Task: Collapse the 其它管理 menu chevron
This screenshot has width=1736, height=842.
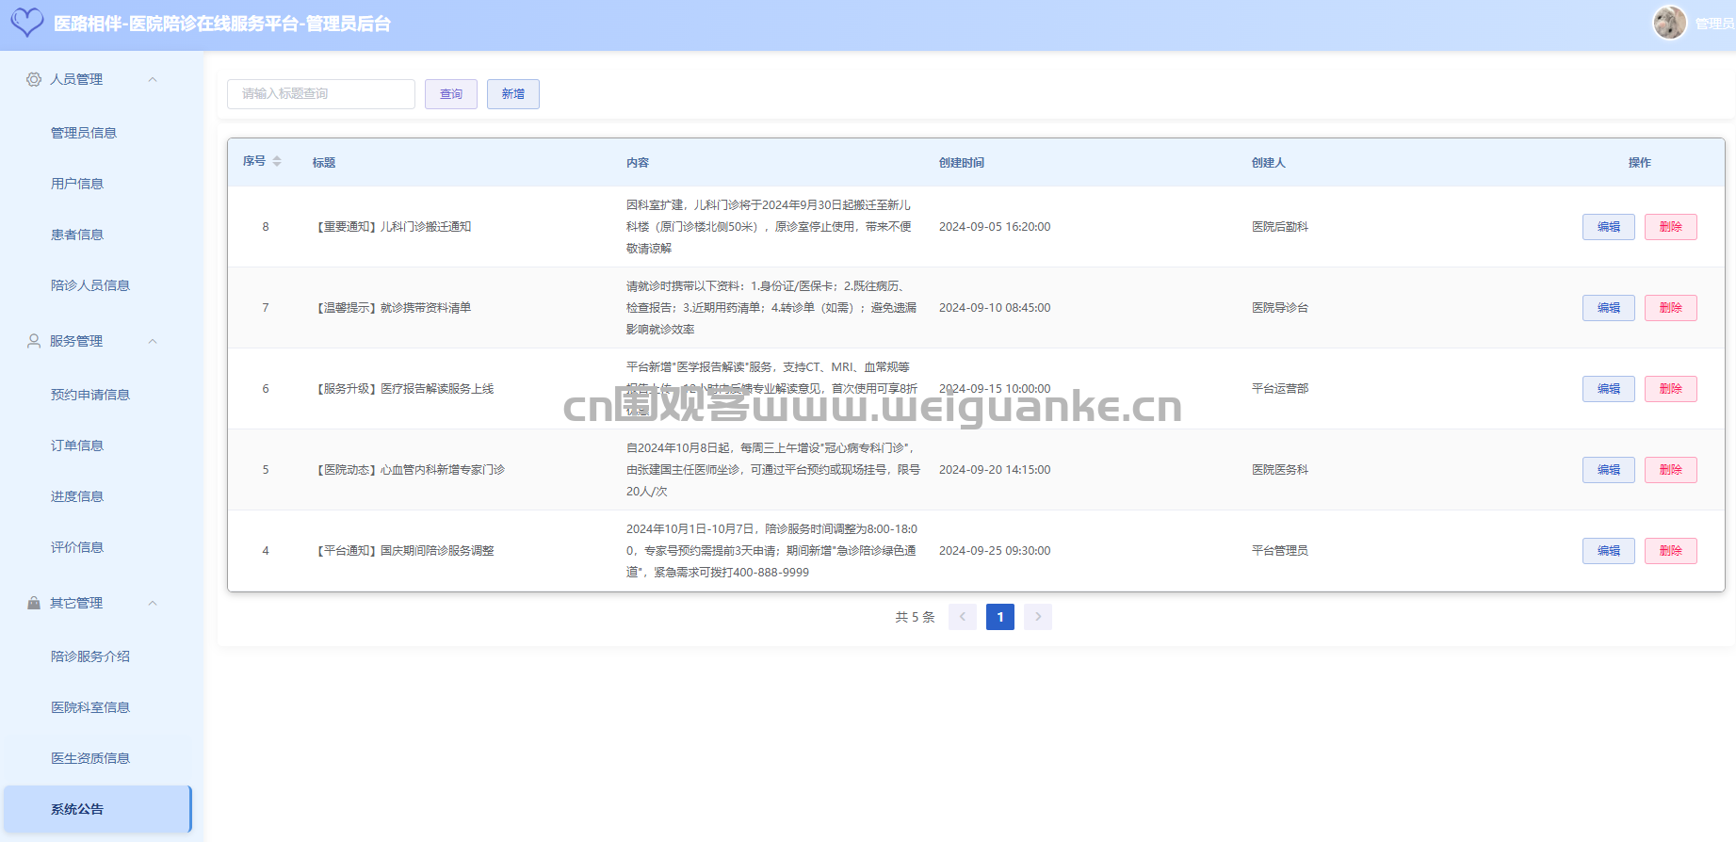Action: (x=153, y=603)
